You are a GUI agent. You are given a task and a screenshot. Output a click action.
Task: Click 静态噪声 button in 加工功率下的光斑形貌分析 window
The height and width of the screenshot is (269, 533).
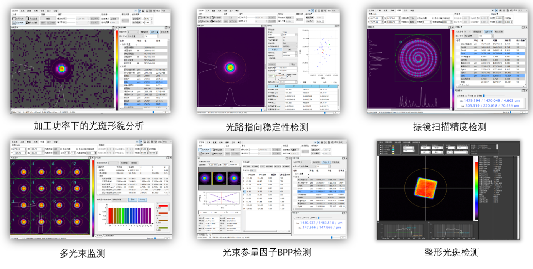tap(137, 18)
